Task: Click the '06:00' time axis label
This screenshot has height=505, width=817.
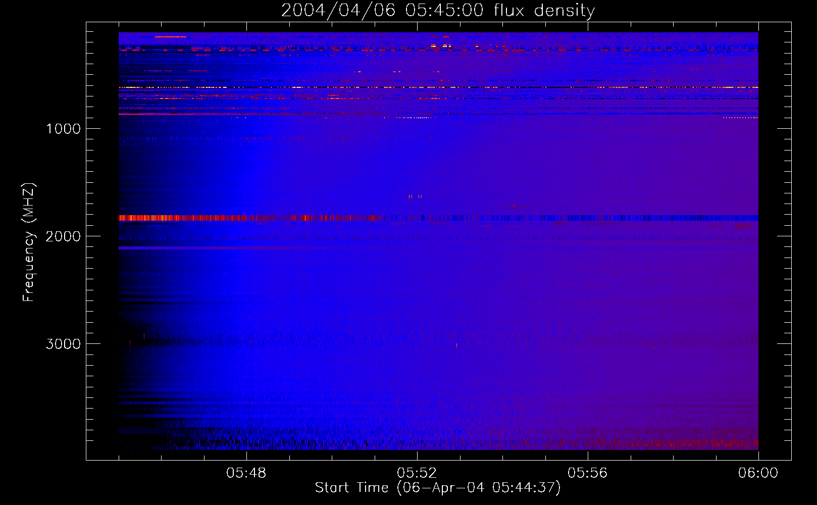Action: coord(758,473)
